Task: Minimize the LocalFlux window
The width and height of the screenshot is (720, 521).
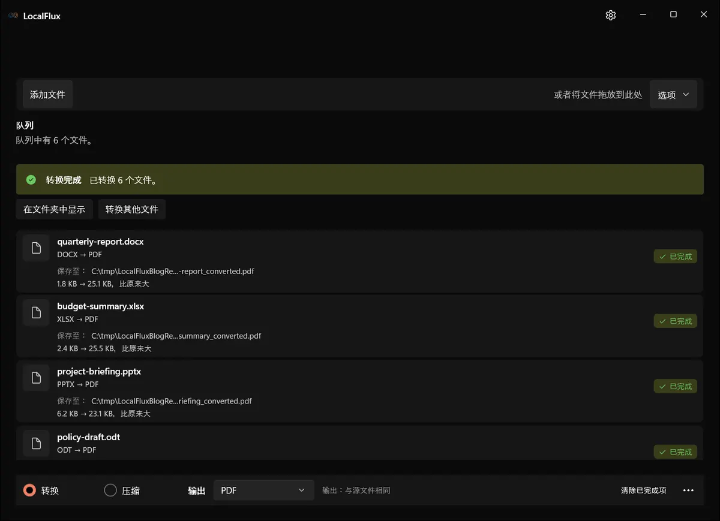Action: click(x=643, y=15)
